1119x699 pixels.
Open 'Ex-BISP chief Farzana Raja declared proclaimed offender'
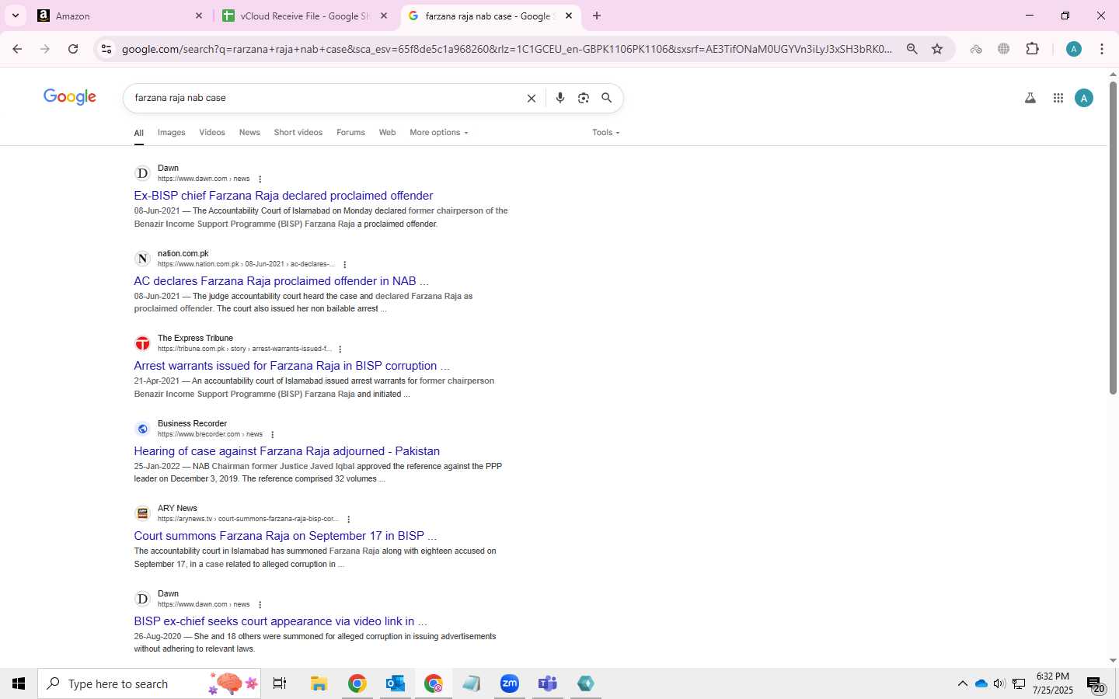[x=284, y=196]
